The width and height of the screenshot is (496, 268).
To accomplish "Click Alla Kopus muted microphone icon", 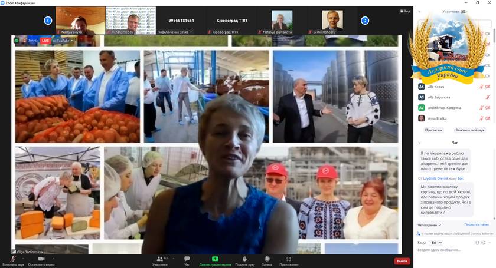I will pyautogui.click(x=481, y=87).
